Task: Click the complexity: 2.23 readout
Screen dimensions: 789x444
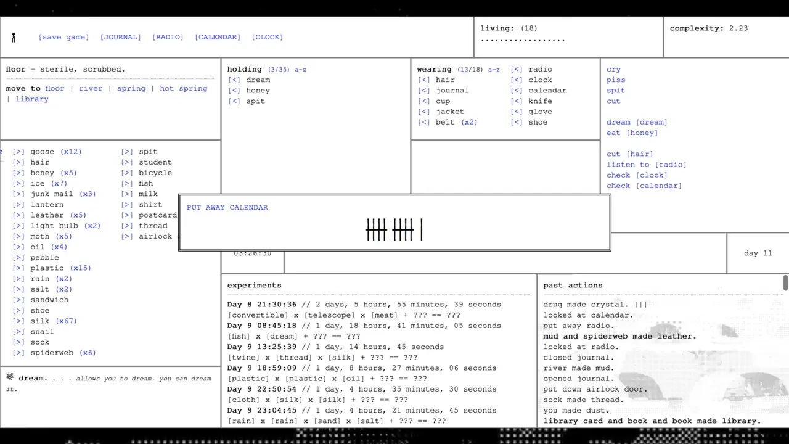Action: click(x=709, y=28)
